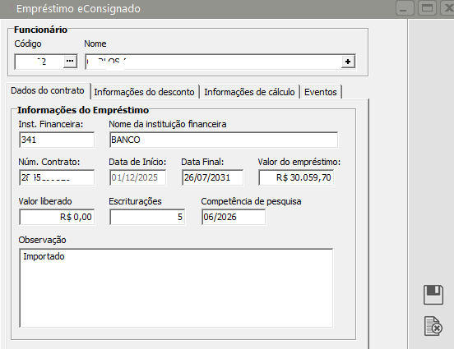This screenshot has height=349, width=454.
Task: Click institution name field showing BANCO
Action: (224, 140)
